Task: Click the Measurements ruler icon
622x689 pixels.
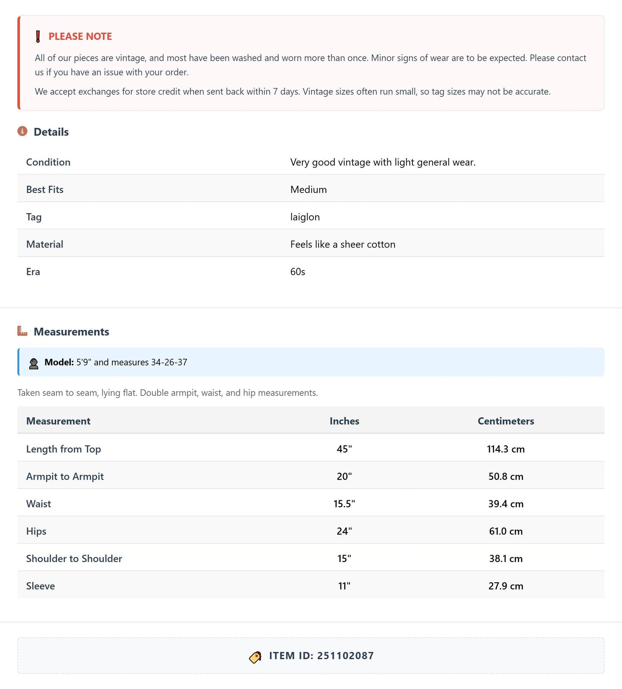Action: tap(22, 331)
